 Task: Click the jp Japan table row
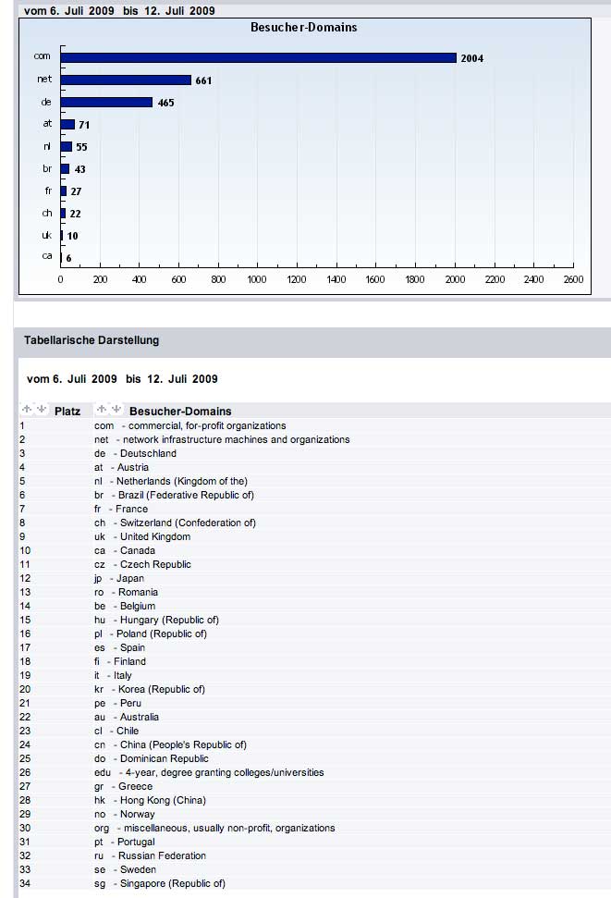tap(118, 578)
